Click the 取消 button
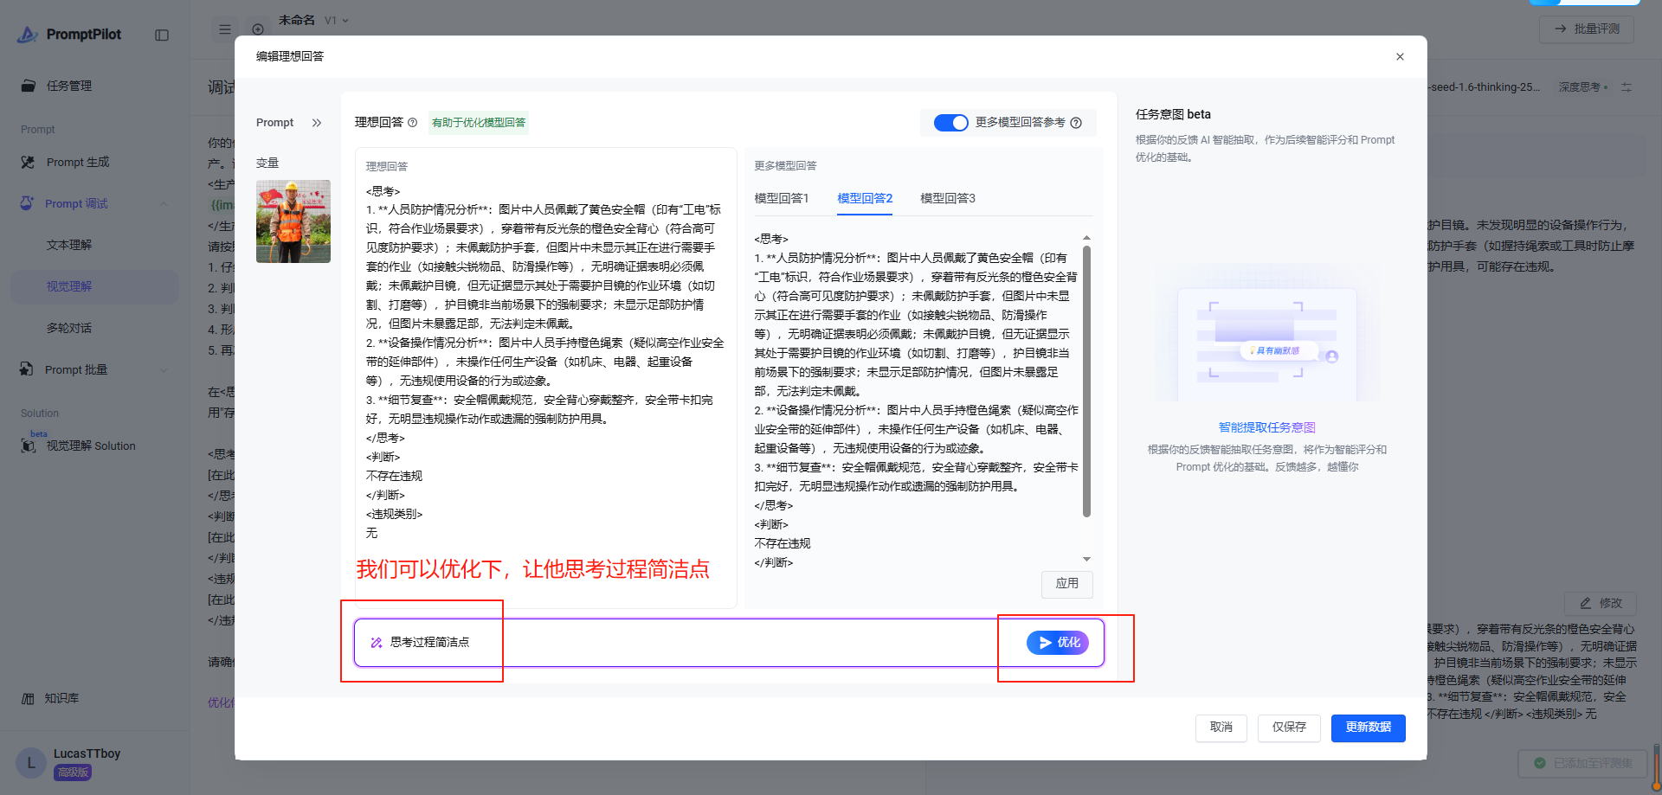The image size is (1662, 795). pos(1221,728)
